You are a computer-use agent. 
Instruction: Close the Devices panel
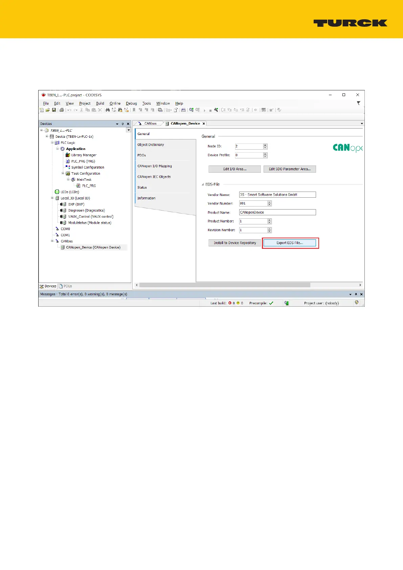point(128,124)
